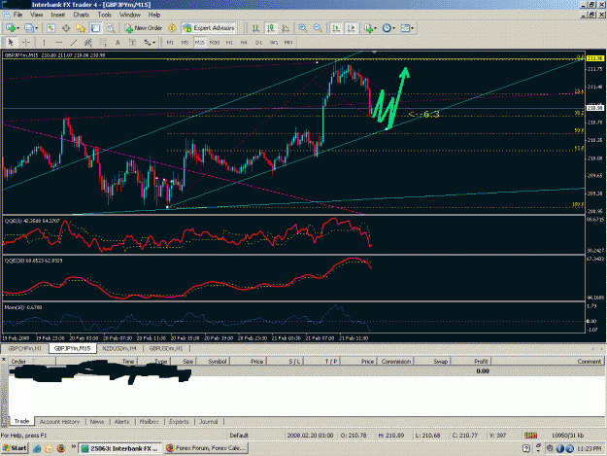
Task: Toggle chart Auto Scroll
Action: pyautogui.click(x=336, y=28)
